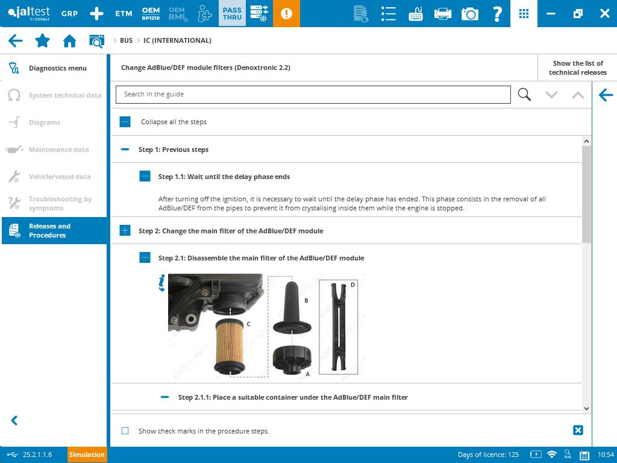
Task: Enable show check marks in procedure steps
Action: [125, 431]
